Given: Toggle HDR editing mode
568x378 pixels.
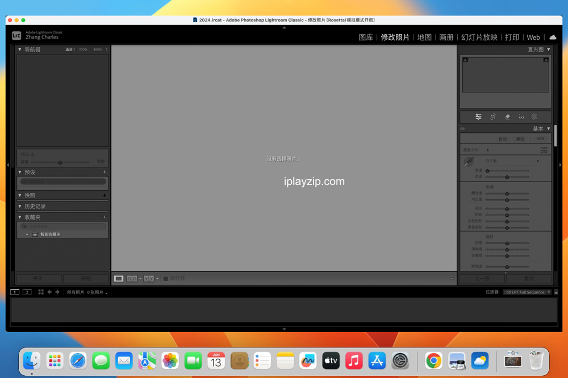Looking at the screenshot, I should [540, 139].
